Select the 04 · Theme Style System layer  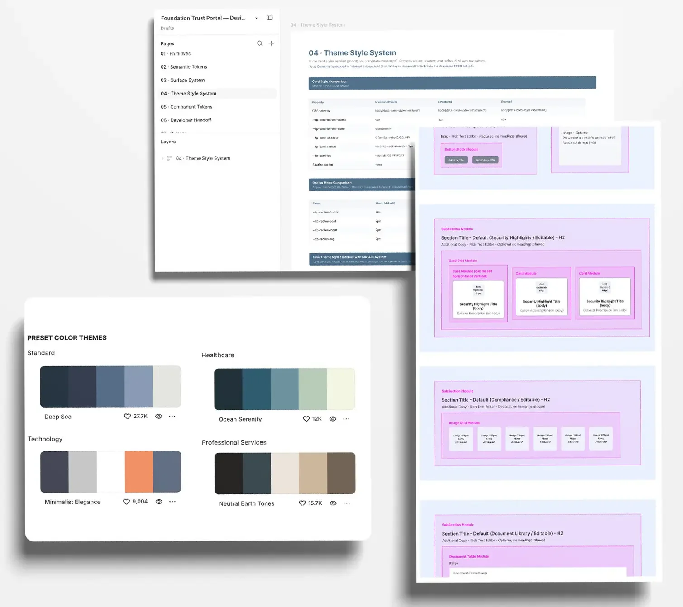tap(203, 159)
